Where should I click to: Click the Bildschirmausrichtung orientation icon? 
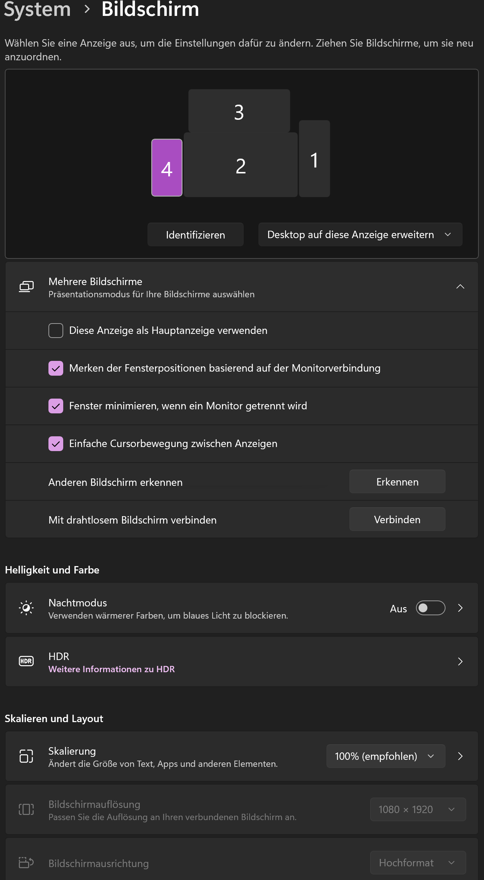(x=26, y=863)
